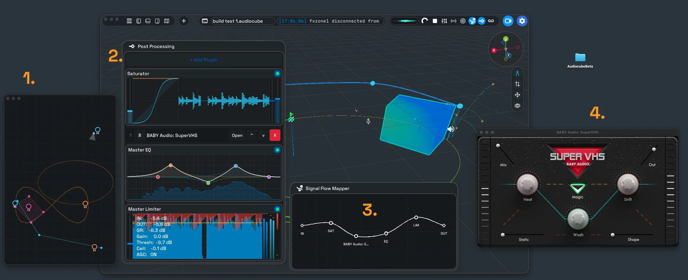Toggle the Master Limiter power indicator
The image size is (688, 280).
coord(277,209)
